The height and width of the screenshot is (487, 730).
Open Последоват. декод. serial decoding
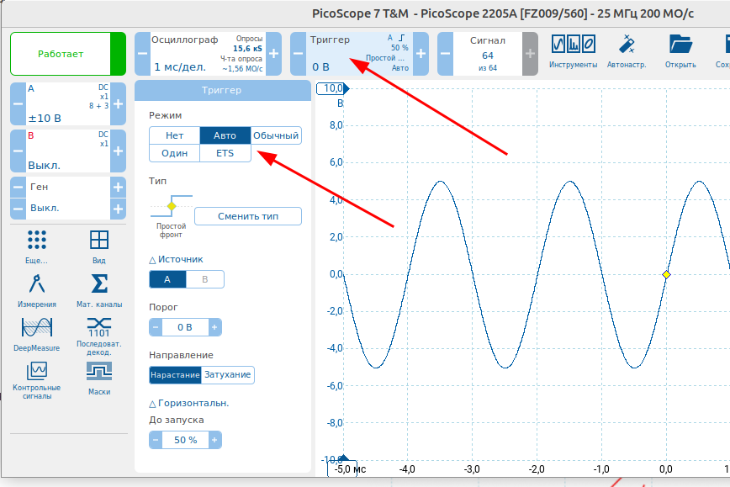pyautogui.click(x=99, y=332)
